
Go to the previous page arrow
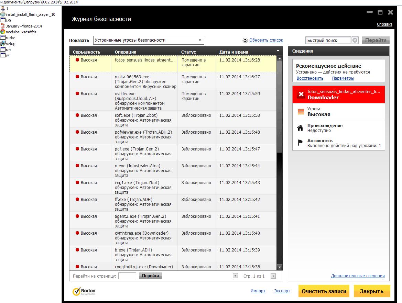pyautogui.click(x=235, y=276)
